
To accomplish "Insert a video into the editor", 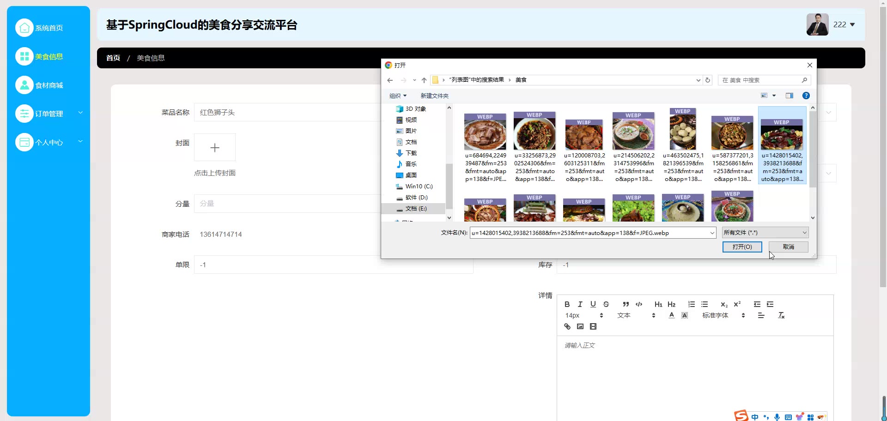I will click(593, 326).
